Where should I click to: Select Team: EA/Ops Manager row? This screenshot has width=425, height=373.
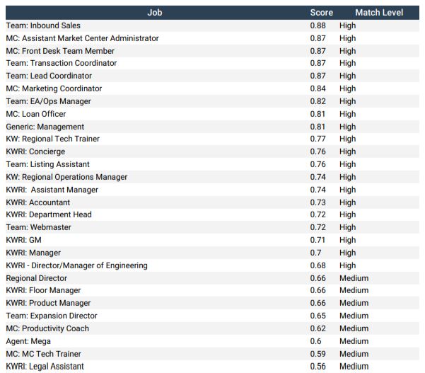pos(212,101)
